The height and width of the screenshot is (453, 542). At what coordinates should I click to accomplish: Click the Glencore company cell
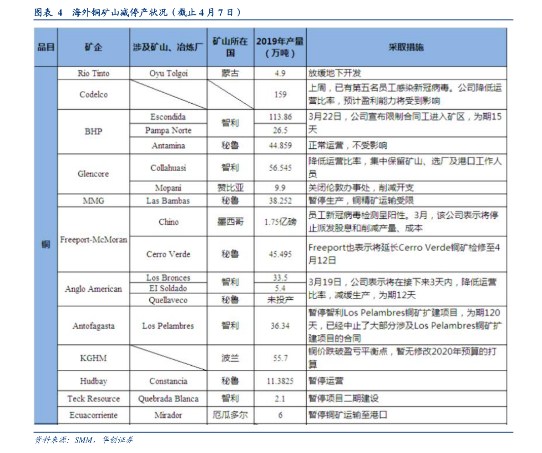94,174
